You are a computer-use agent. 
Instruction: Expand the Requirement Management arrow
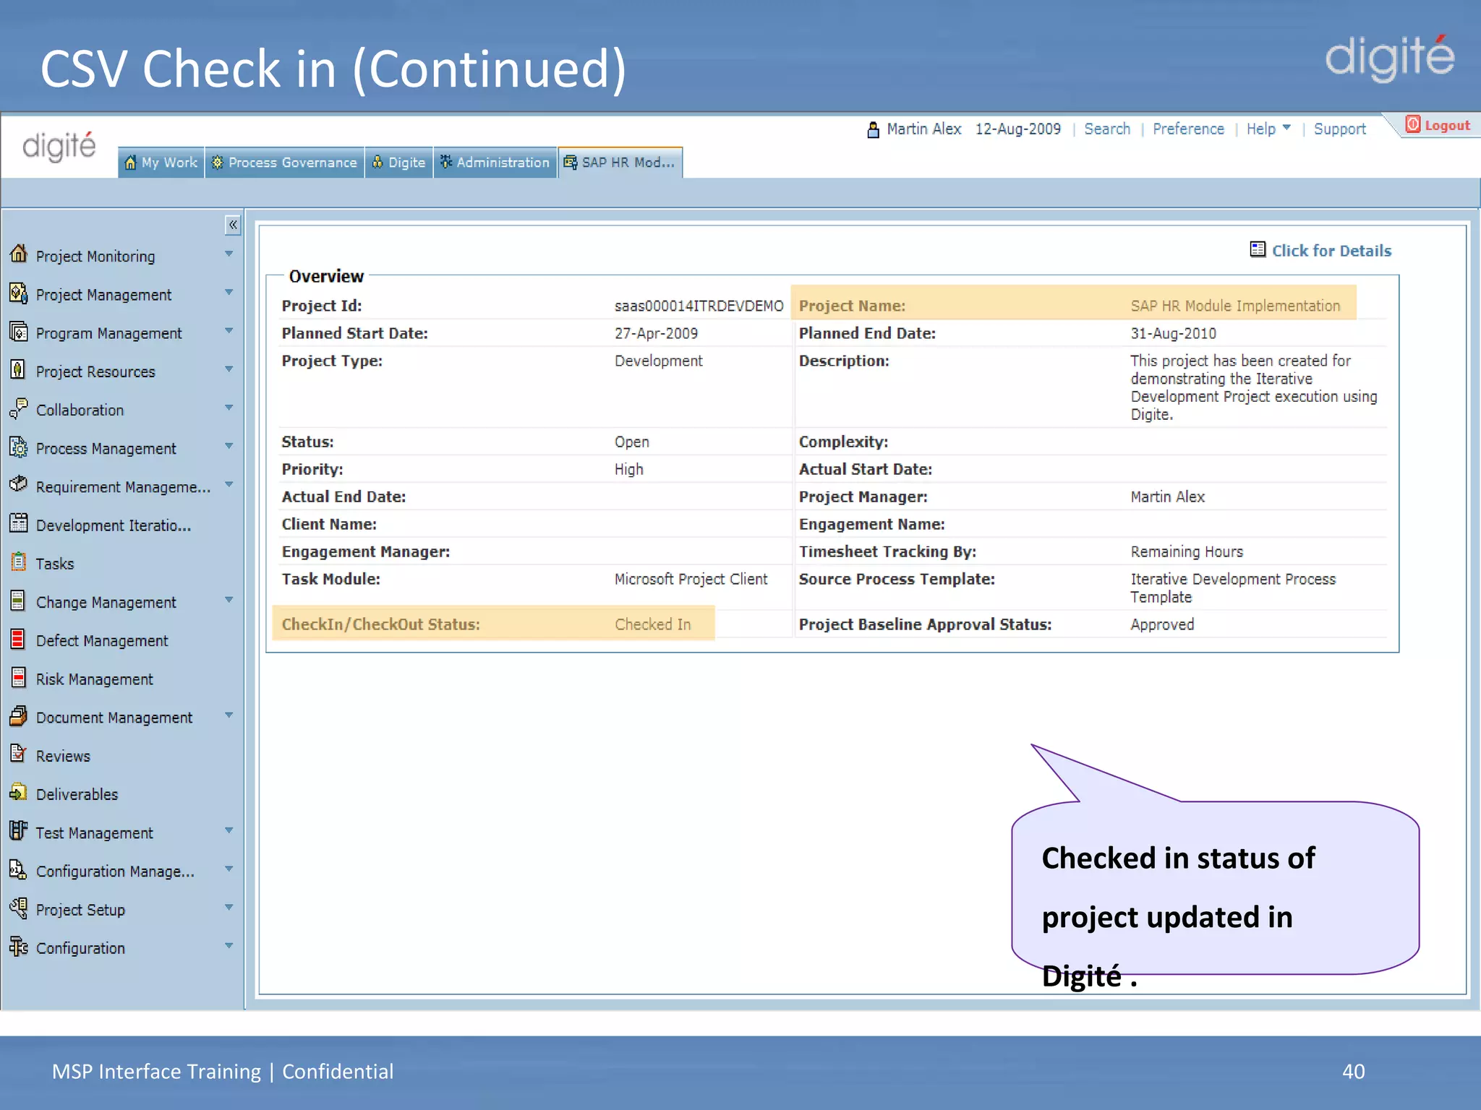pyautogui.click(x=229, y=484)
